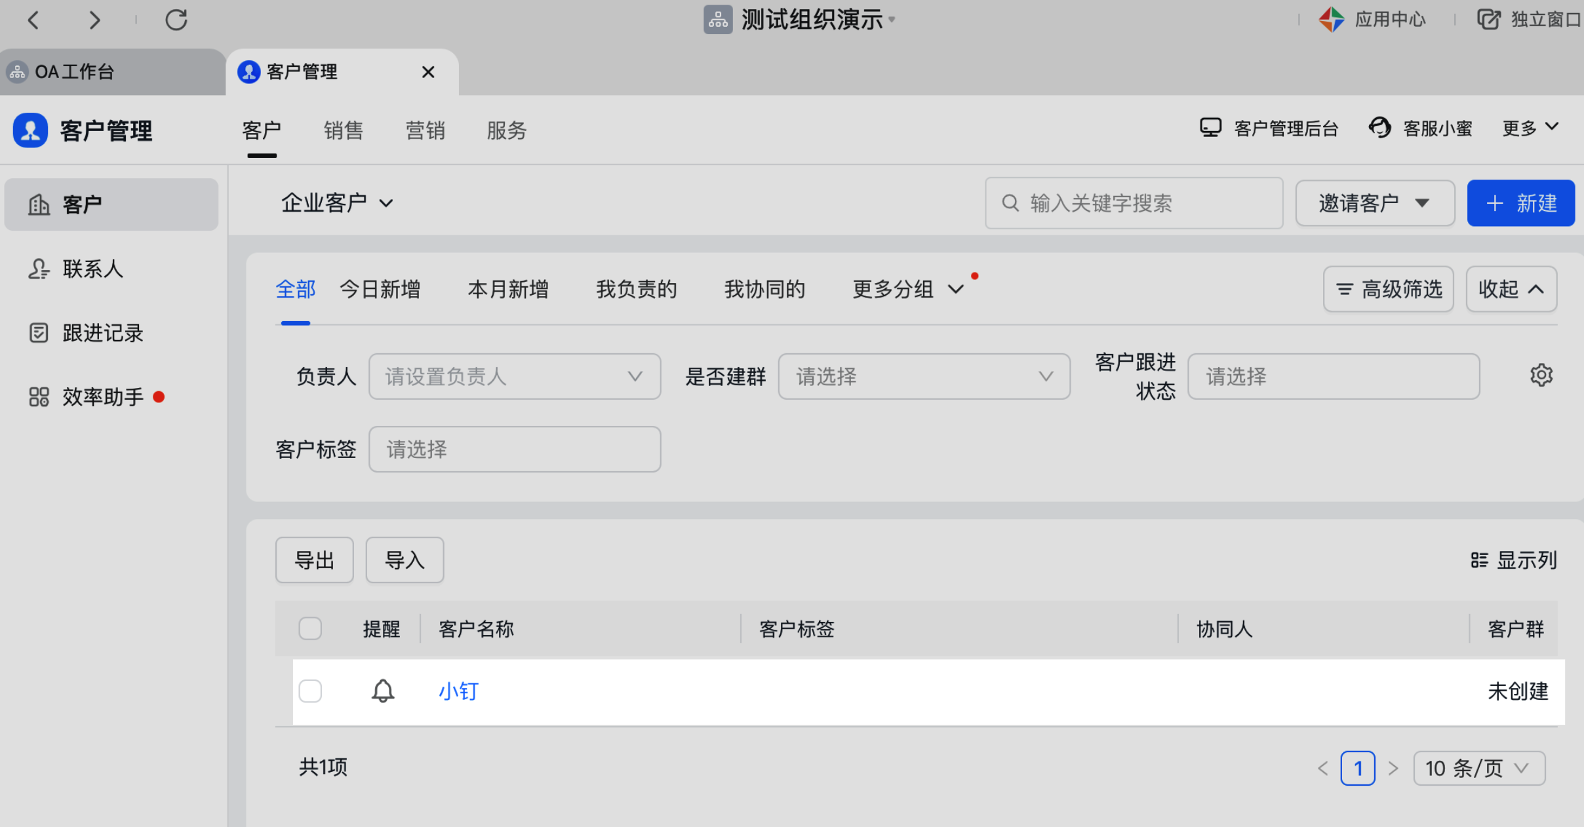Select the 我协同的 group tab
The image size is (1584, 827).
point(764,289)
